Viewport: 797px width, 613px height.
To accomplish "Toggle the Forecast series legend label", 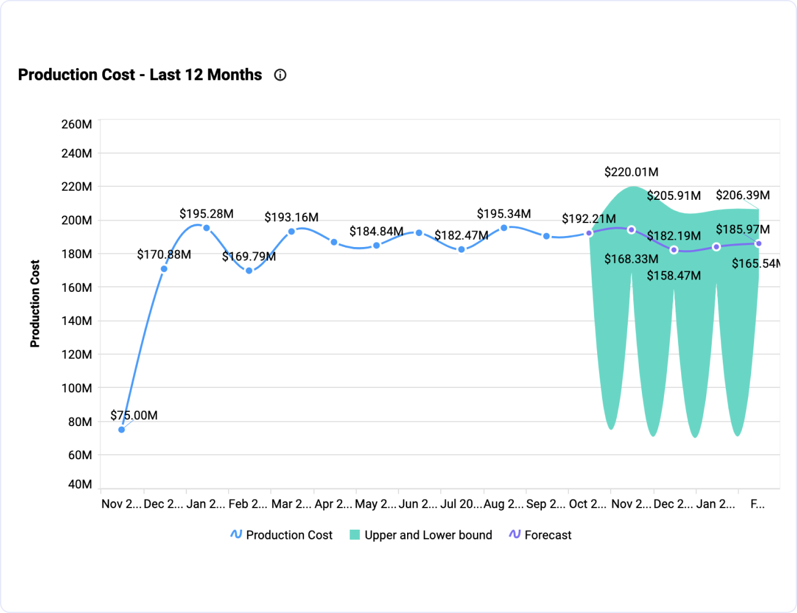I will tap(547, 535).
